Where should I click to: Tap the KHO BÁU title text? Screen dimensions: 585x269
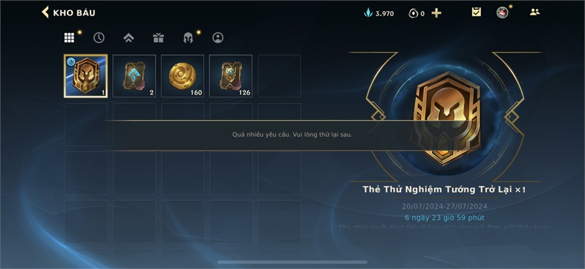(74, 13)
